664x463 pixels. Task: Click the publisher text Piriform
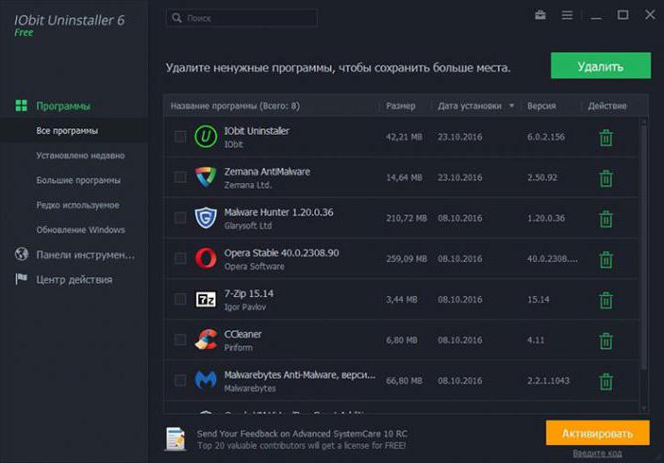(238, 348)
